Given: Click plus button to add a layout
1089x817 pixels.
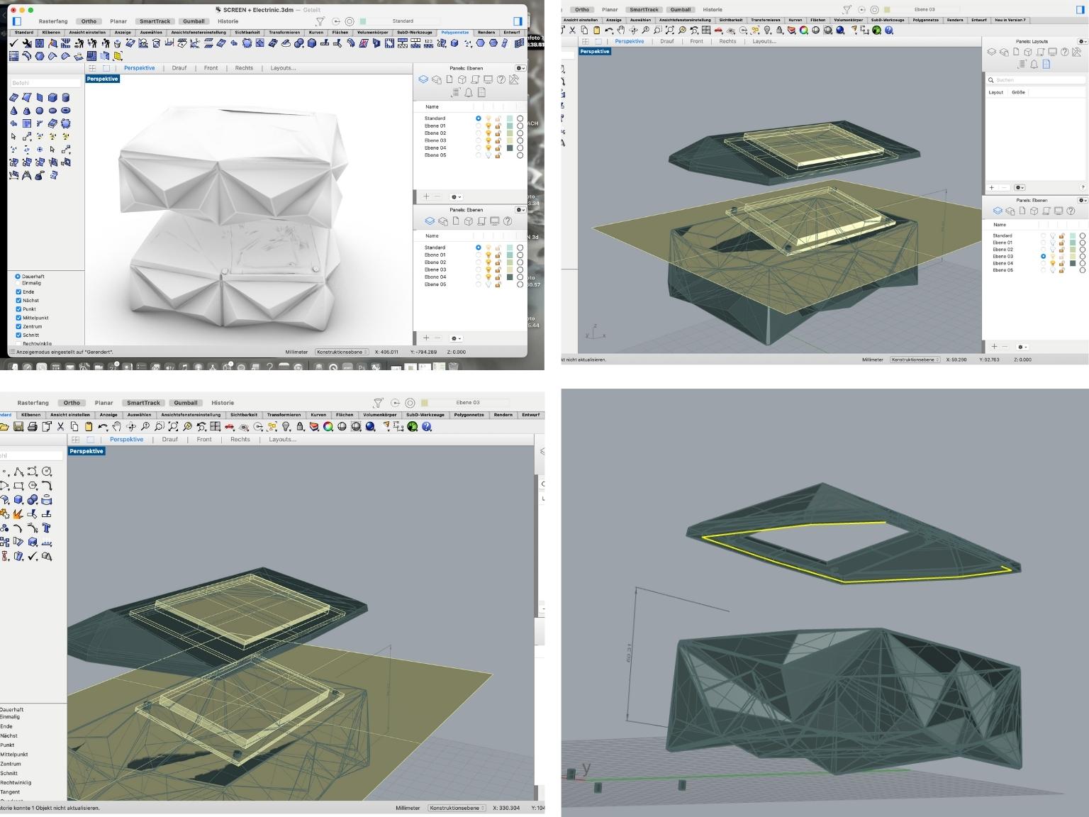Looking at the screenshot, I should point(991,188).
